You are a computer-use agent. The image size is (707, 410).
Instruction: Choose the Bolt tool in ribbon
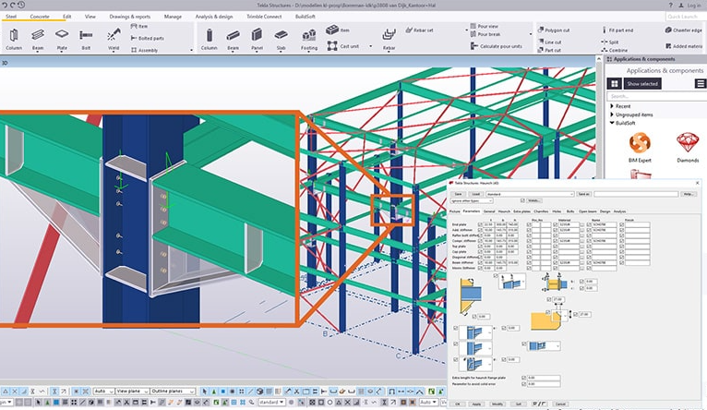tap(86, 37)
